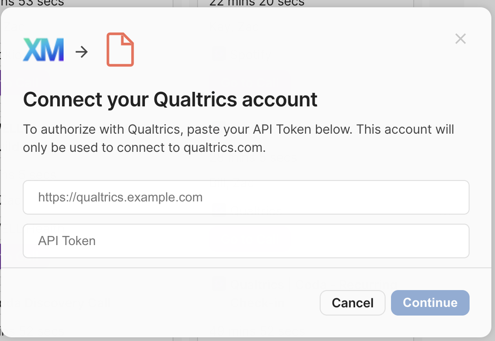495x341 pixels.
Task: Click the "X" of the XM logo
Action: (x=33, y=50)
